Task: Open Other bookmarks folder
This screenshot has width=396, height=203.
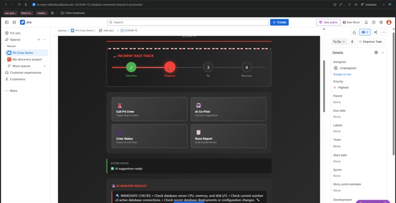Action: [73, 13]
